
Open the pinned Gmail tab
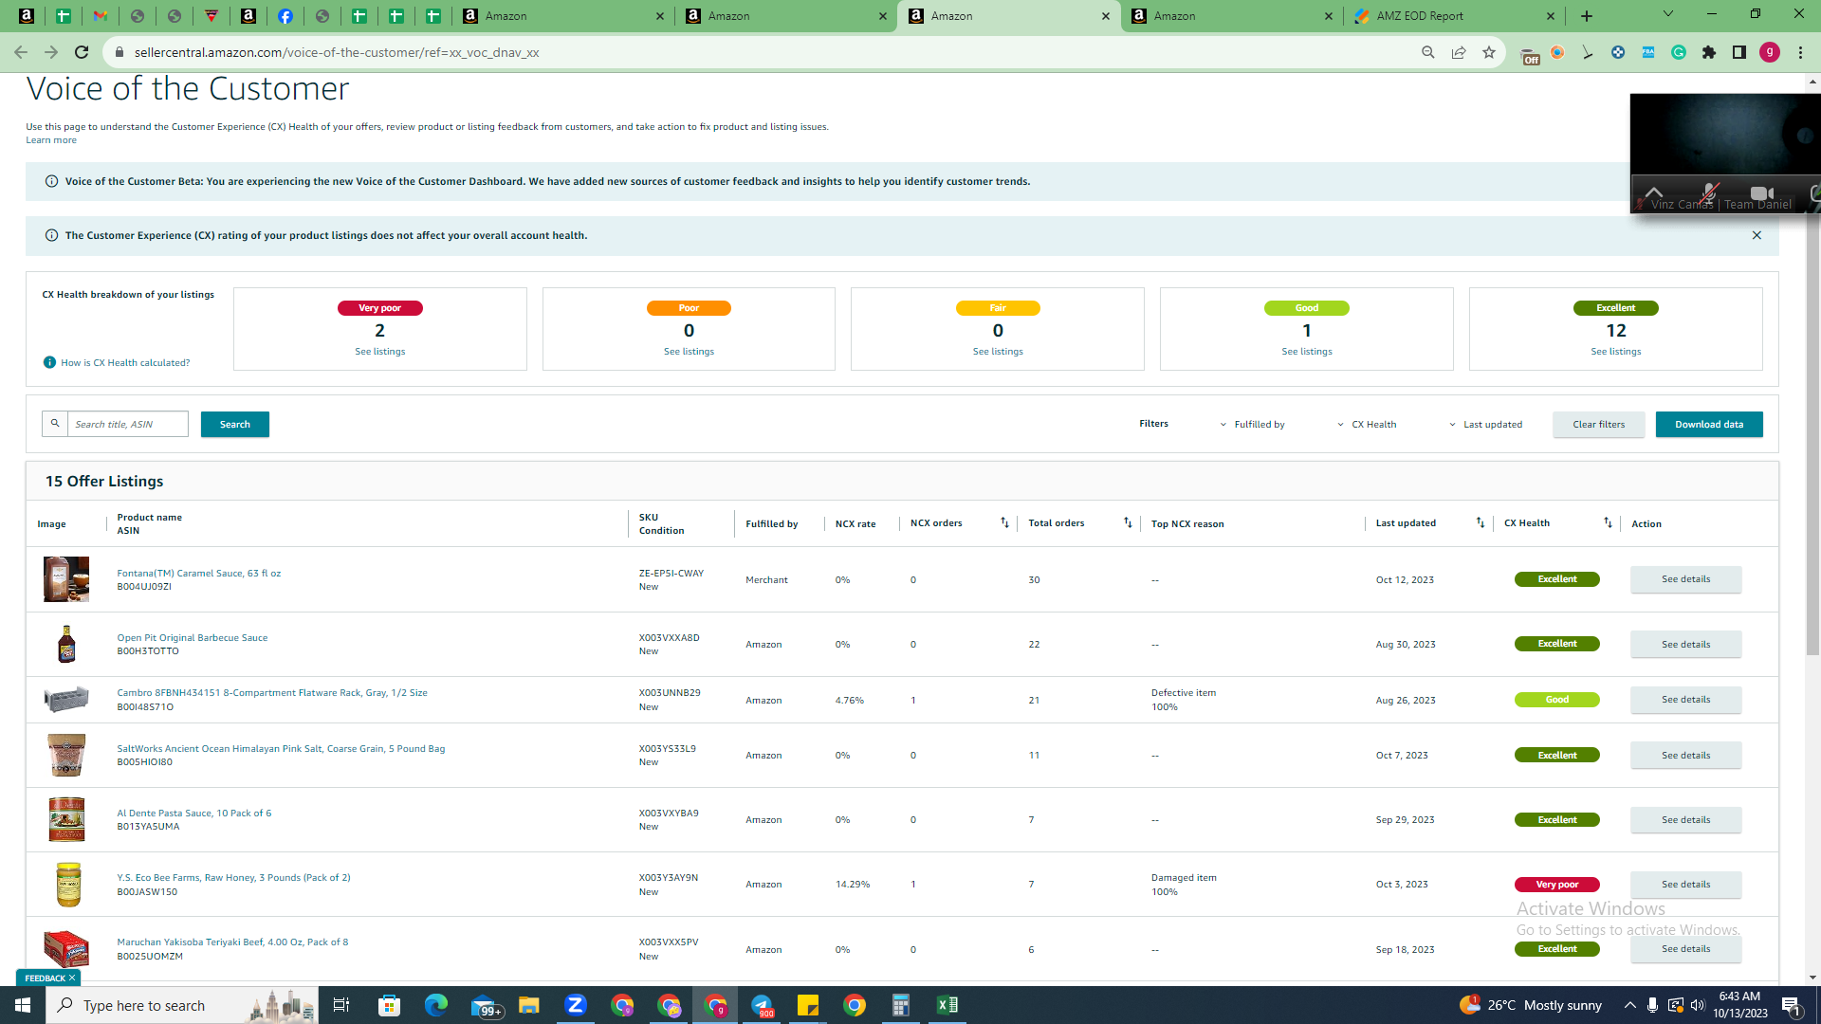click(101, 16)
